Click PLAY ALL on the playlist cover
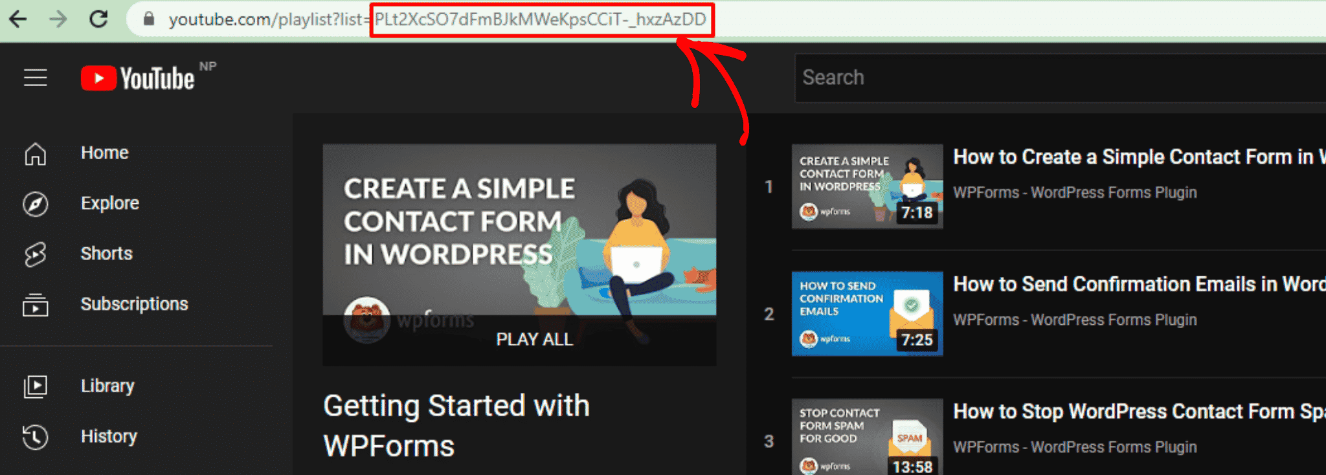 point(534,340)
